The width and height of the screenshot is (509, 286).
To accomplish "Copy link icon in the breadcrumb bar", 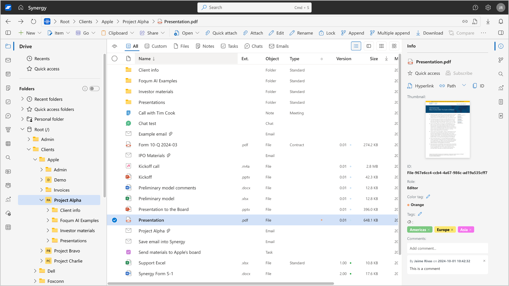I will click(465, 22).
